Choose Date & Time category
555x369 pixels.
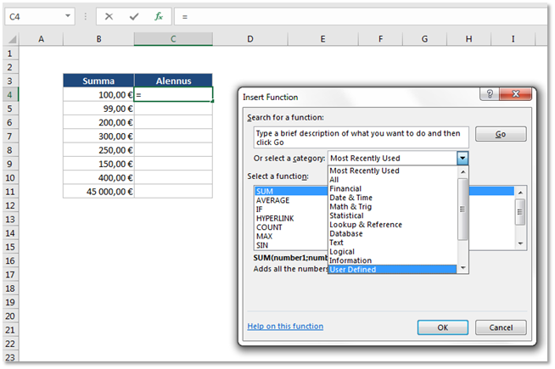coord(350,198)
